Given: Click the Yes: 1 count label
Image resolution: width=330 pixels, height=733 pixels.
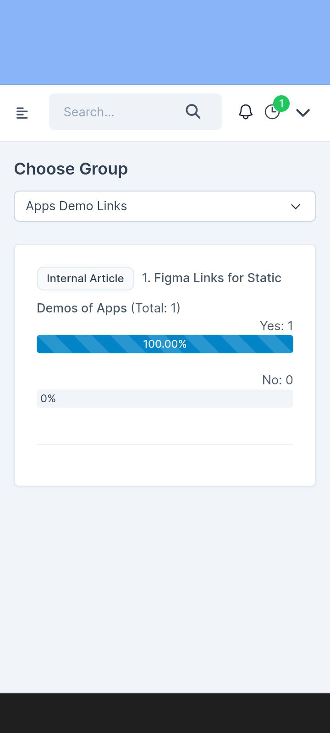Looking at the screenshot, I should tap(276, 326).
